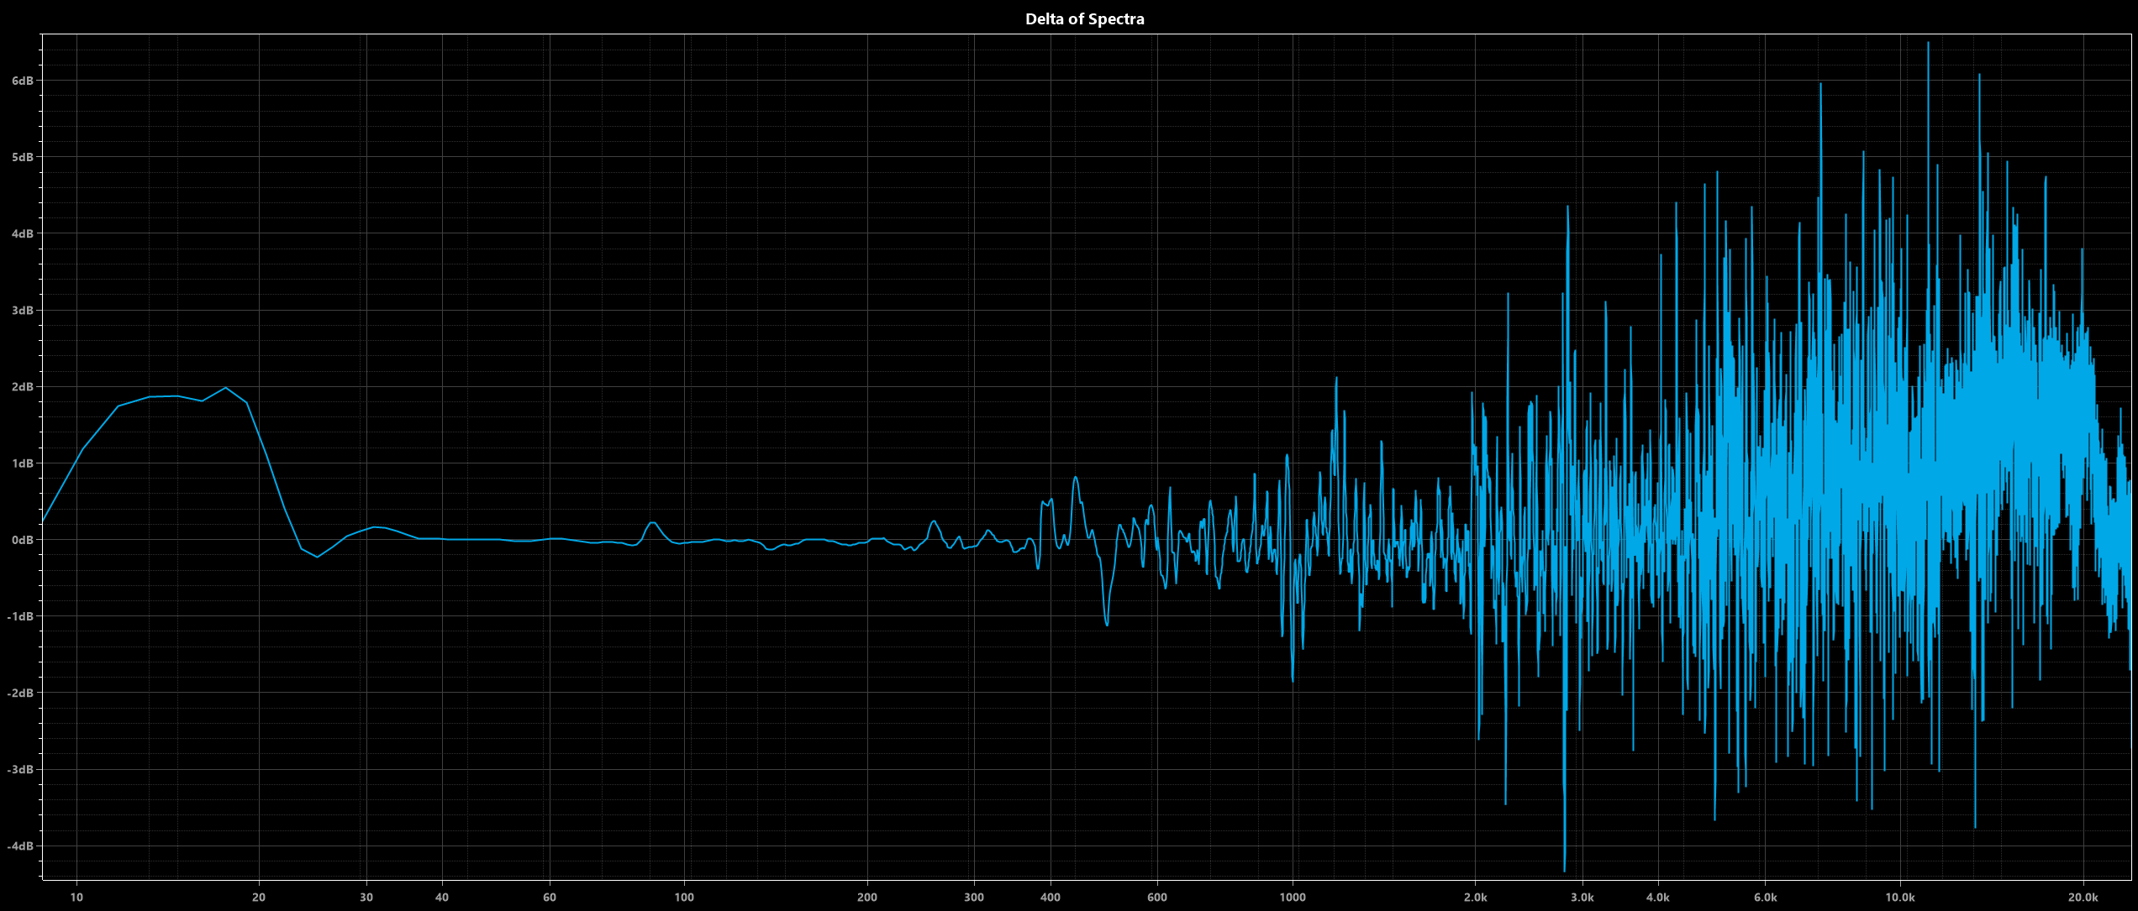Click the -2dB y-axis label
Viewport: 2138px width, 911px height.
[21, 693]
